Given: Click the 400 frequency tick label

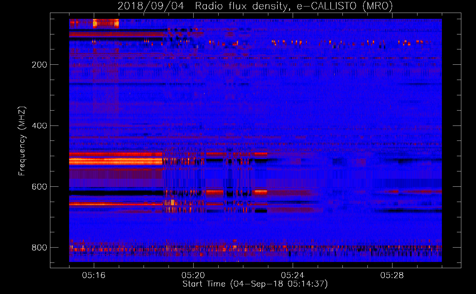Looking at the screenshot, I should pyautogui.click(x=39, y=126).
